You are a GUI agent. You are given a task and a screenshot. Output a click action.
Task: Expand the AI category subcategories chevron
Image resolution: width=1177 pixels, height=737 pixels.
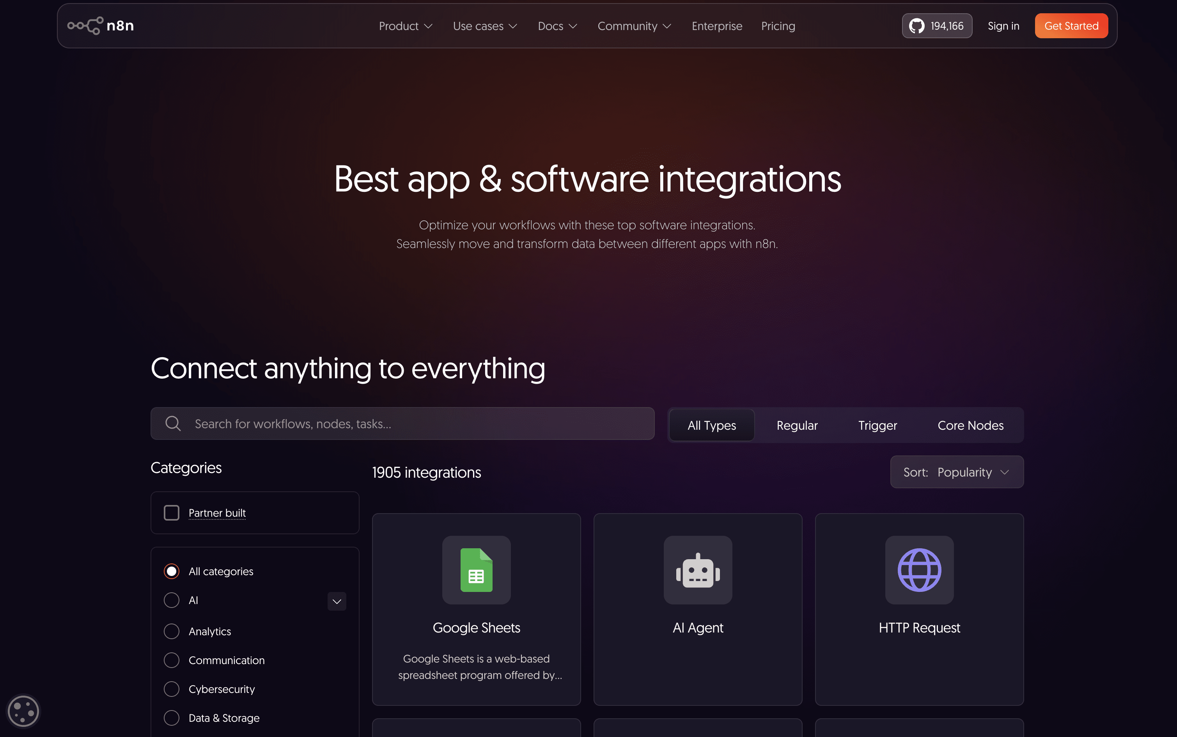pyautogui.click(x=337, y=601)
